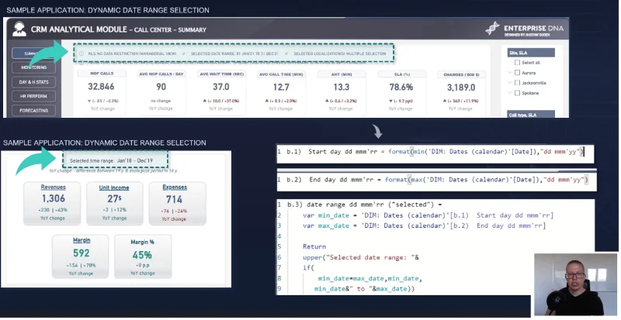The height and width of the screenshot is (320, 621).
Task: Click the AVG WAIT TIME (SEC) label
Action: pyautogui.click(x=221, y=74)
